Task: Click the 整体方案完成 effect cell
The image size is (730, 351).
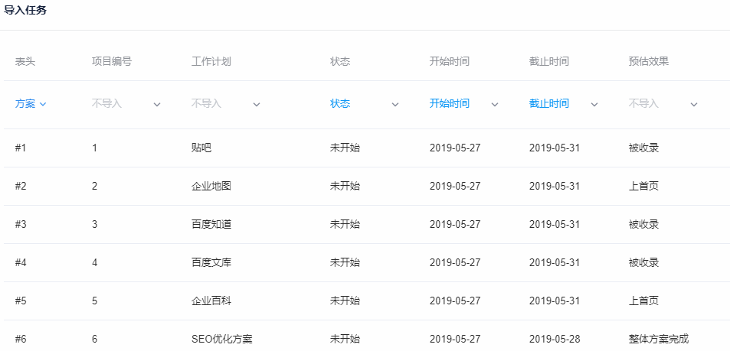Action: [x=659, y=339]
